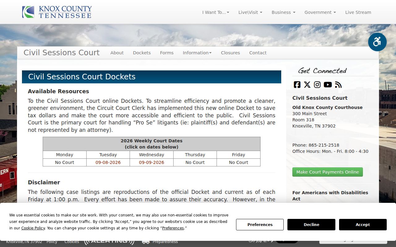Viewport: 396px width, 247px height.
Task: Expand the Business dropdown menu
Action: click(283, 12)
